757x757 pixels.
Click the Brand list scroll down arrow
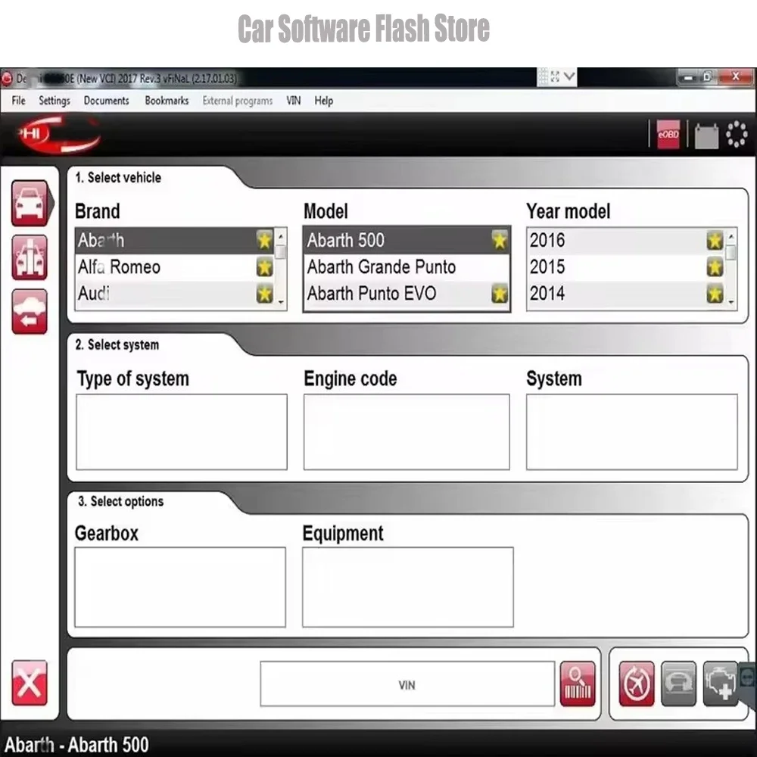(x=281, y=302)
